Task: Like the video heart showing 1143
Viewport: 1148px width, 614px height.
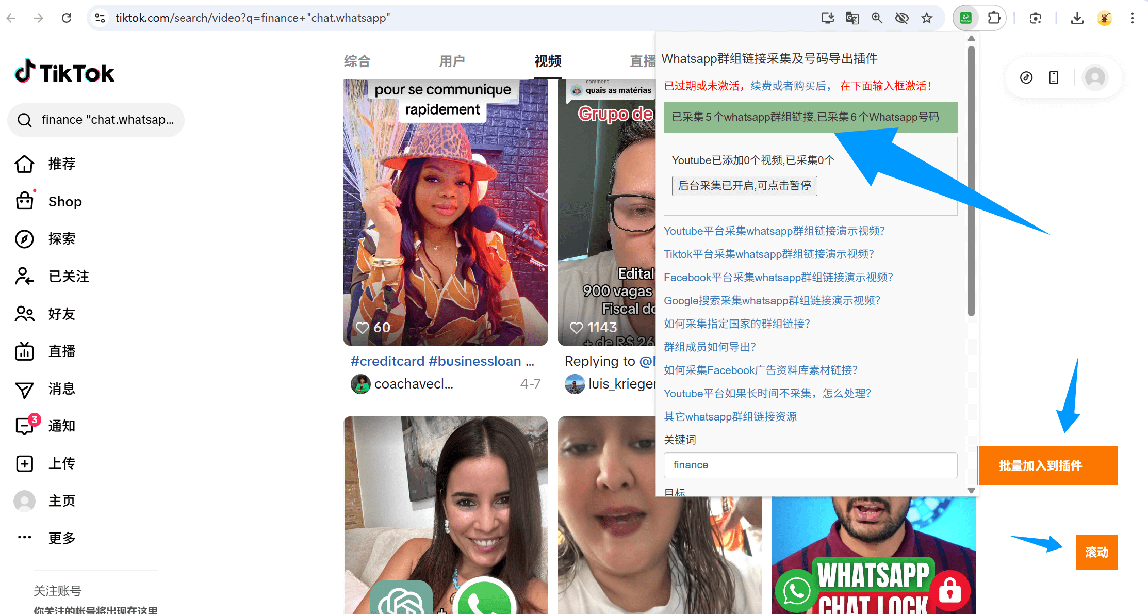Action: pos(576,328)
